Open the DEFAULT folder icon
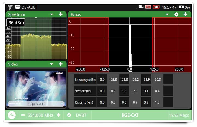 [18, 7]
